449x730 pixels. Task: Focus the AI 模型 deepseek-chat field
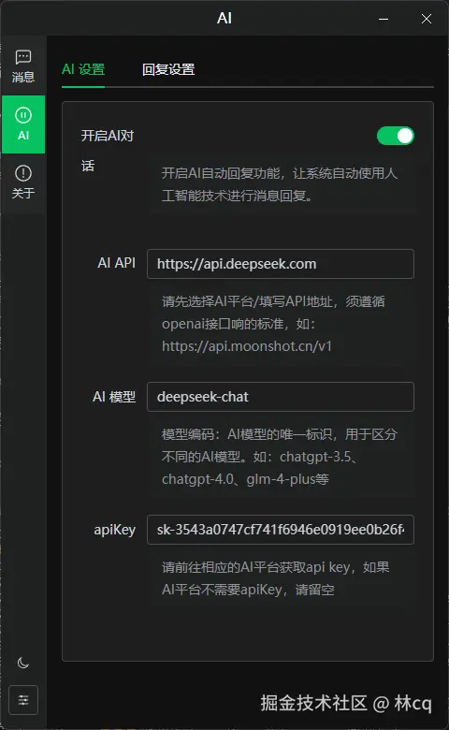281,397
